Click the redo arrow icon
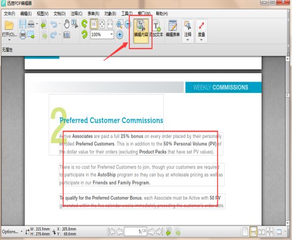 coord(54,35)
